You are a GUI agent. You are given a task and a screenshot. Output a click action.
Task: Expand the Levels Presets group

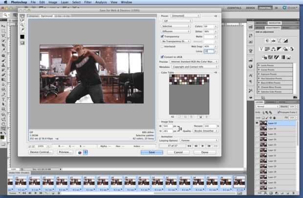[259, 66]
